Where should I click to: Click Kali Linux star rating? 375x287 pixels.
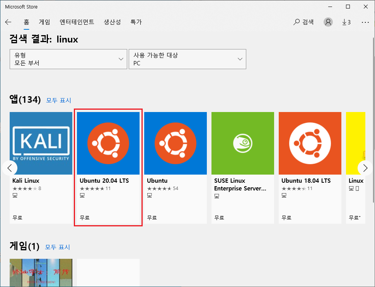click(25, 189)
